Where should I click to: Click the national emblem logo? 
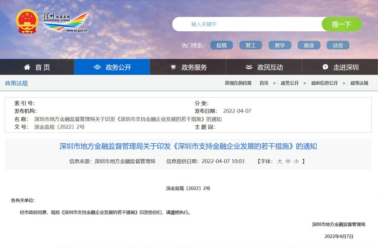27,22
